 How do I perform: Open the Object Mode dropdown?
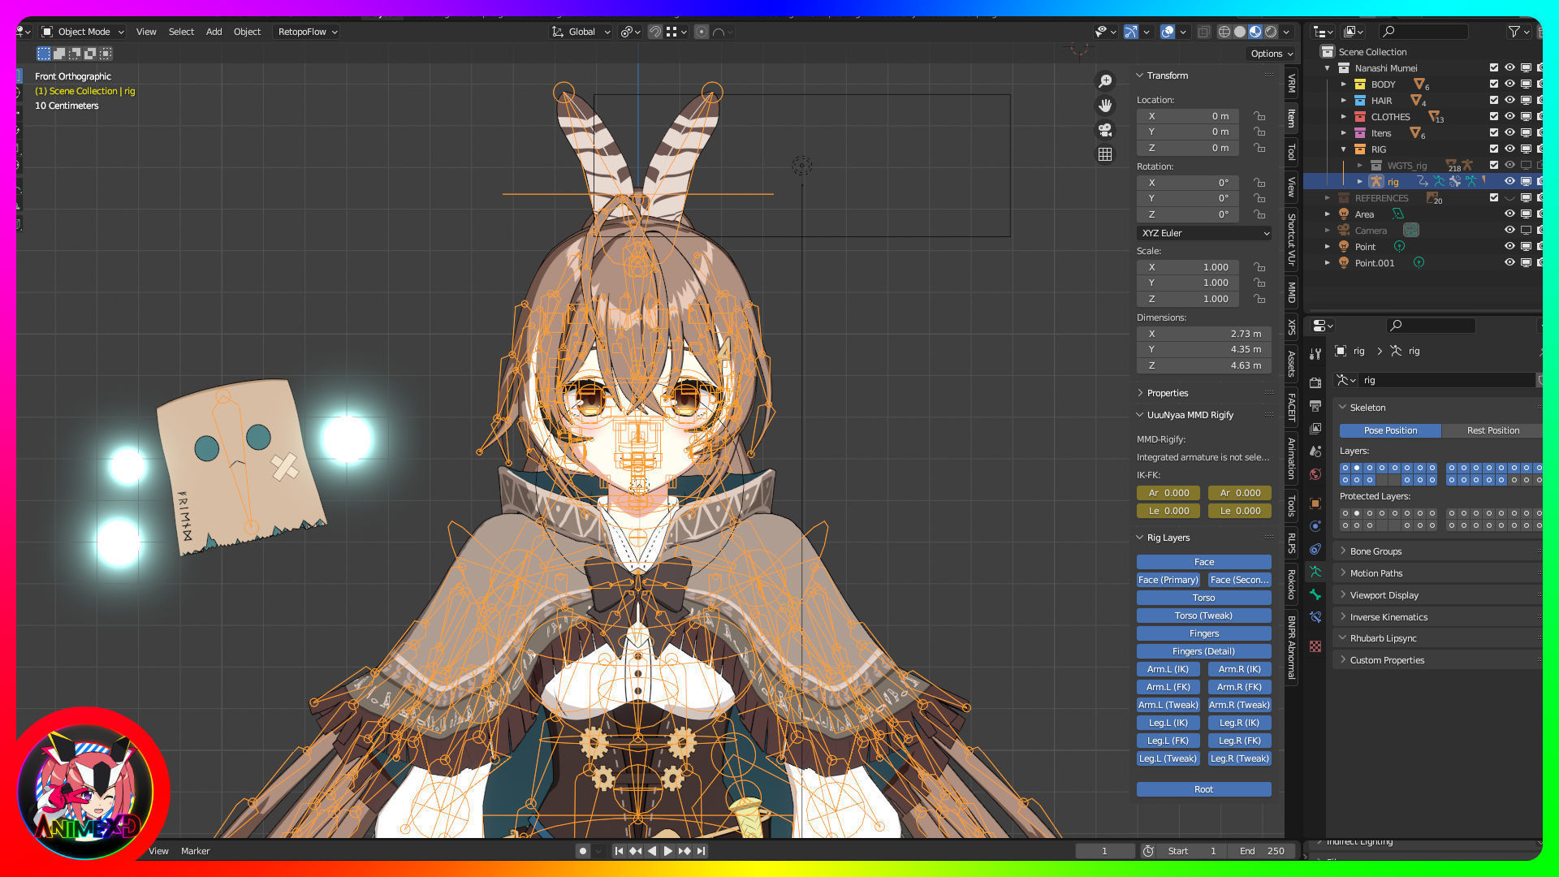83,32
